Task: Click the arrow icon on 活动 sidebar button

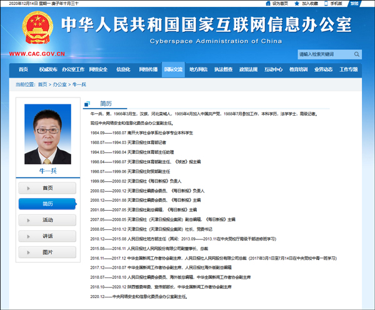Action: pyautogui.click(x=29, y=220)
